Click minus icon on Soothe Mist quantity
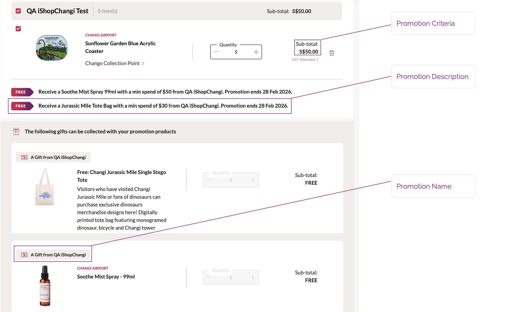 [x=209, y=277]
